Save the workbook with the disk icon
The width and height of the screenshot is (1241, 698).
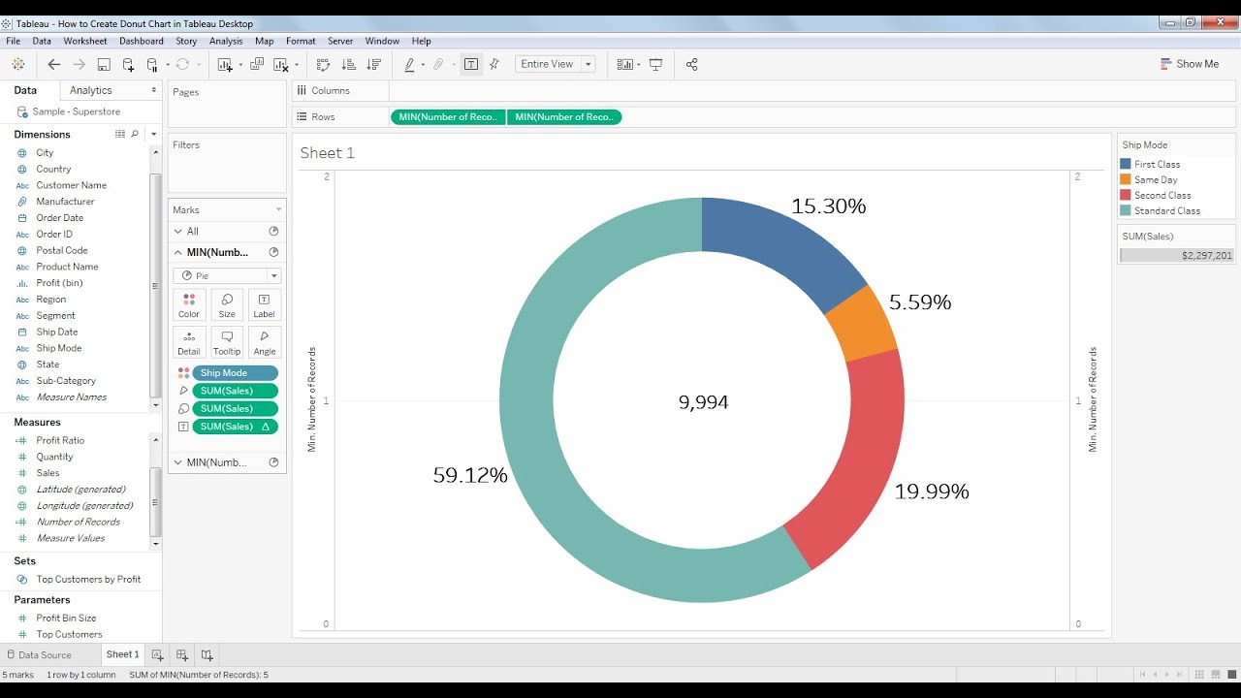click(x=104, y=64)
